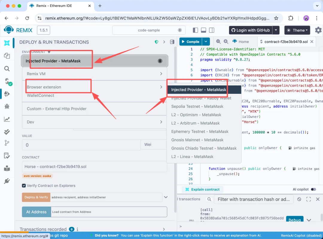Zoom out the editor font
Image resolution: width=323 pixels, height=239 pixels.
[x=218, y=42]
